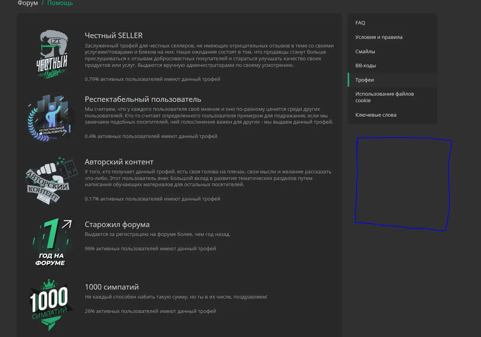Click the Честный SELLER description paragraph

[209, 56]
